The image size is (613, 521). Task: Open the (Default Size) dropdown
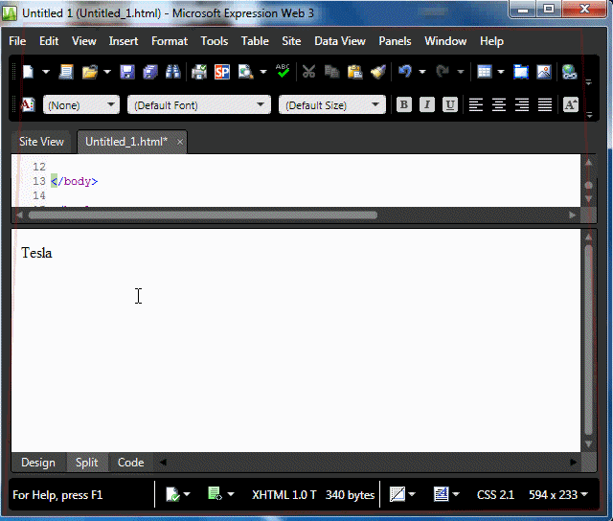coord(331,105)
